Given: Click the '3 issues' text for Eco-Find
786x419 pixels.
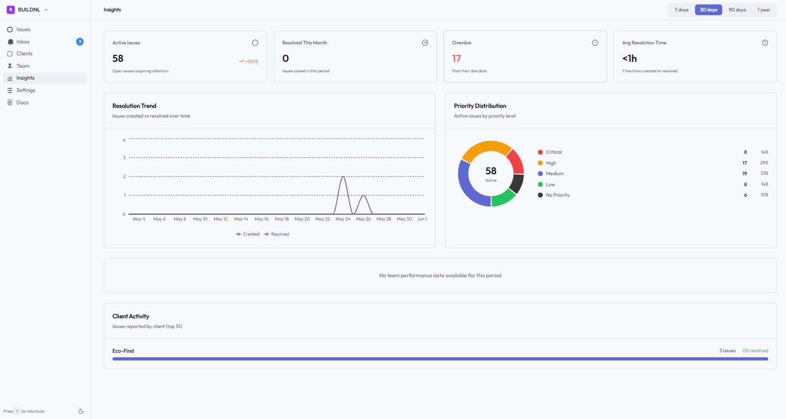Looking at the screenshot, I should click(727, 351).
